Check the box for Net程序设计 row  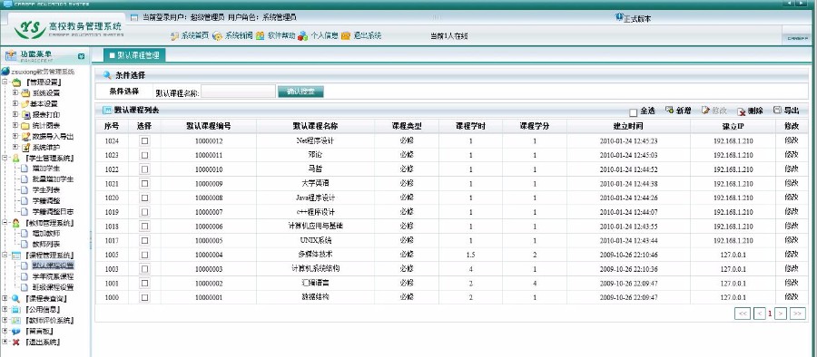(145, 140)
